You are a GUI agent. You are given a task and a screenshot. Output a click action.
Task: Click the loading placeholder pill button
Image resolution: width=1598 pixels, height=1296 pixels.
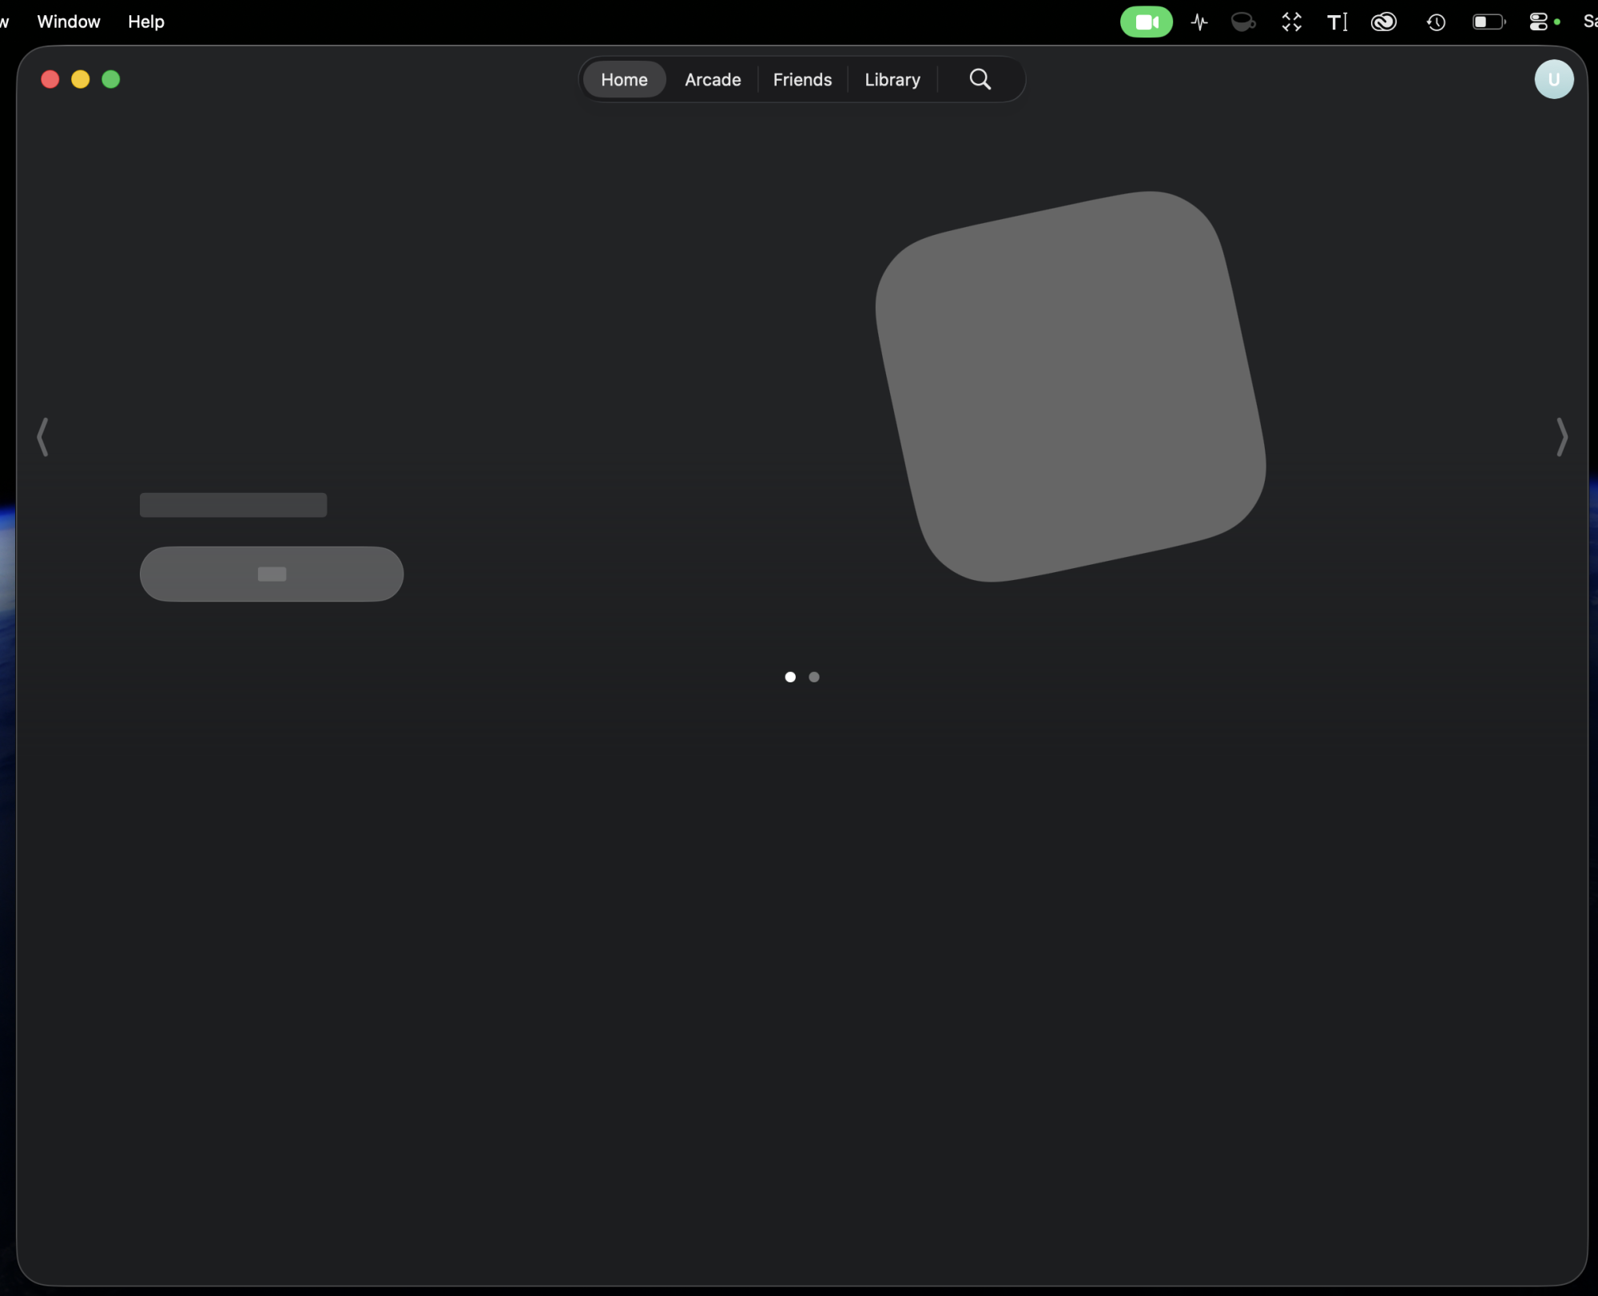point(272,574)
